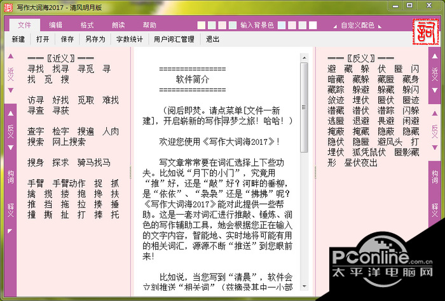Click the down arrow below left sidebar 反义
445x301 pixels.
point(11,148)
